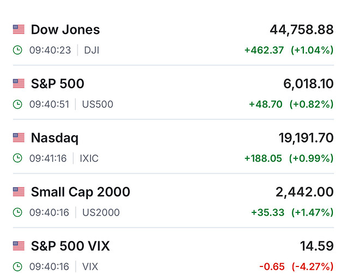This screenshot has height=273, width=347.
Task: Open the Nasdaq index details
Action: (x=55, y=138)
